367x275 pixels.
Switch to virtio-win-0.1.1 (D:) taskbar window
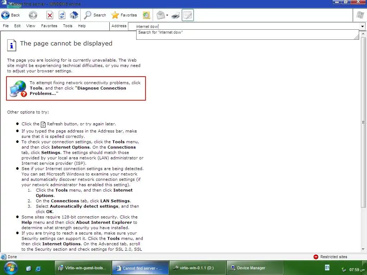coord(197,268)
